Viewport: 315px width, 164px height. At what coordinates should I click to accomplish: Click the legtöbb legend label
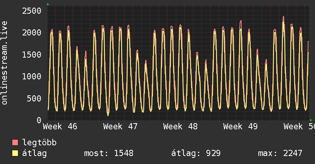point(39,142)
